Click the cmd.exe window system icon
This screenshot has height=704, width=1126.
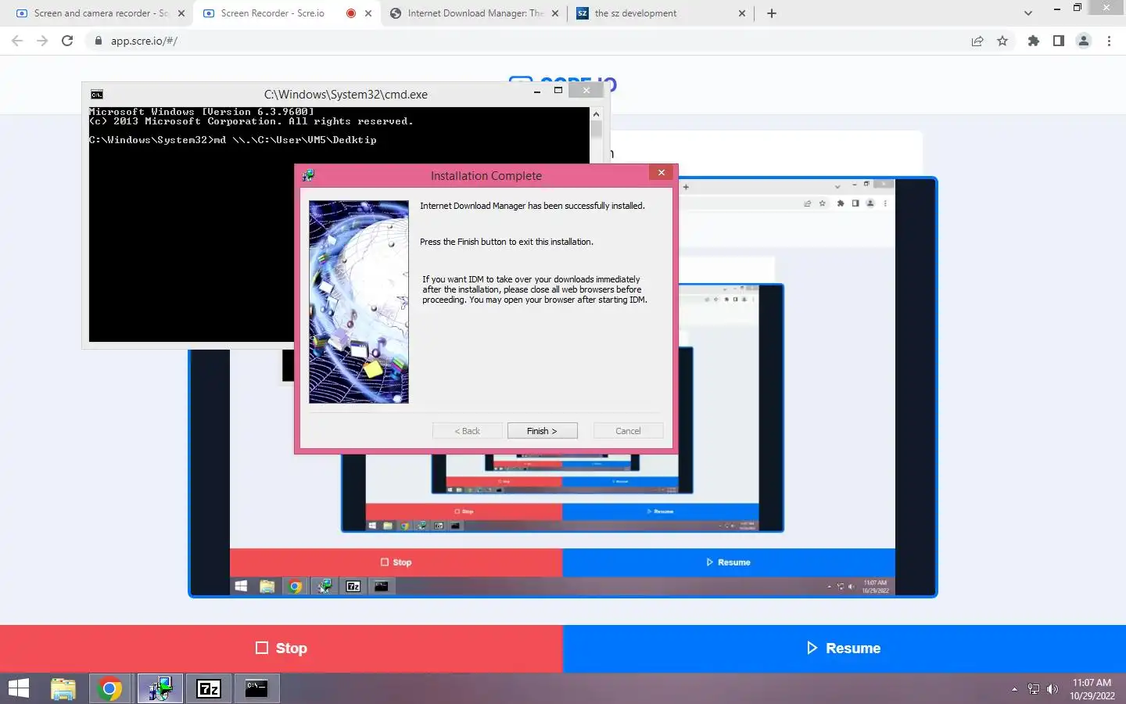click(97, 95)
